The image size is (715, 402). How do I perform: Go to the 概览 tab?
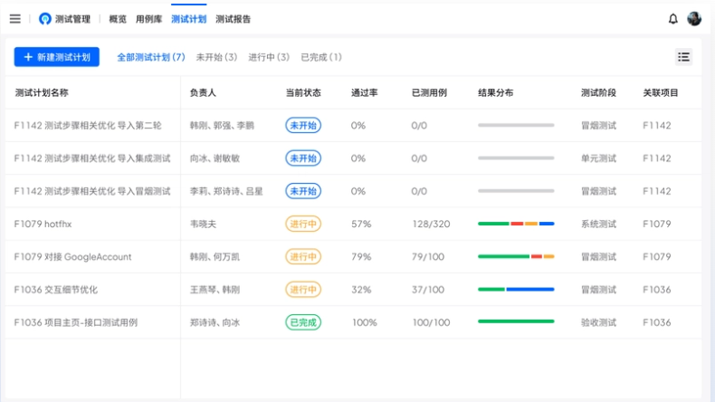(x=118, y=19)
